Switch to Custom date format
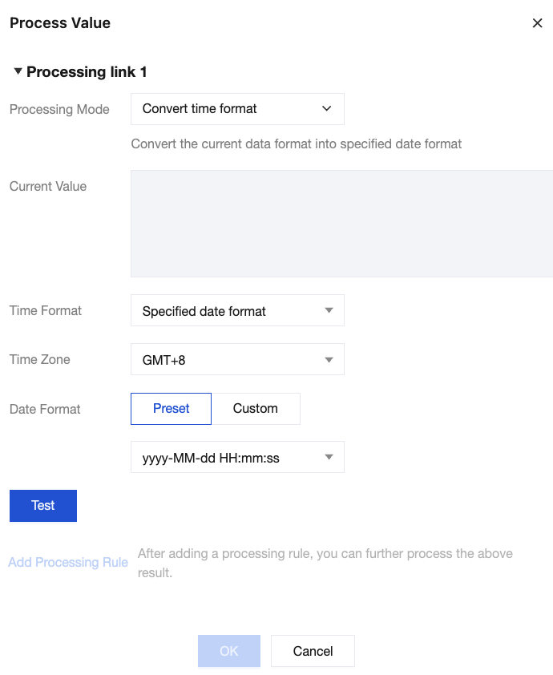This screenshot has height=675, width=553. [256, 409]
